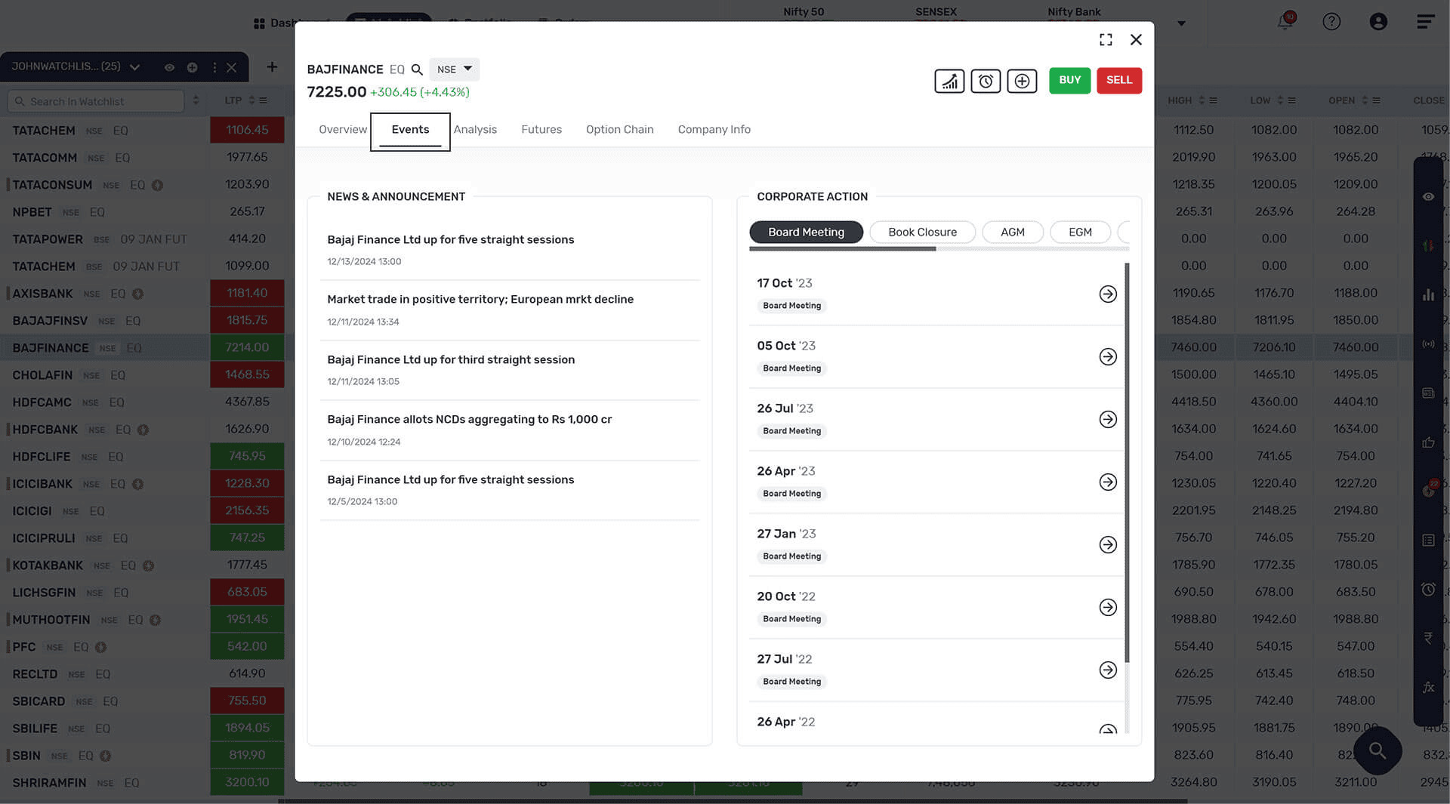Add a new watchlist tab with plus
The width and height of the screenshot is (1450, 804).
pyautogui.click(x=272, y=67)
